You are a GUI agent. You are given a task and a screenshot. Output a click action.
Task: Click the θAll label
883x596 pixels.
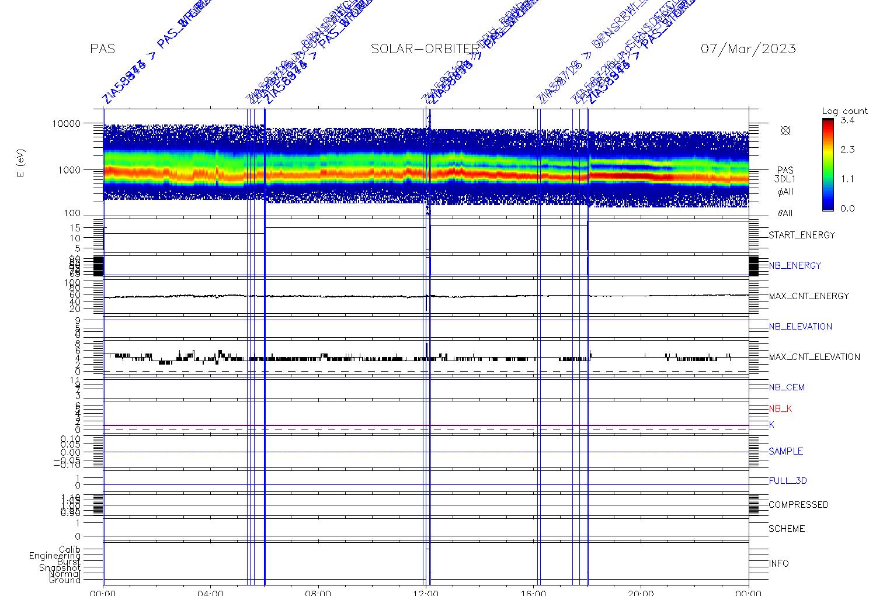pos(785,214)
